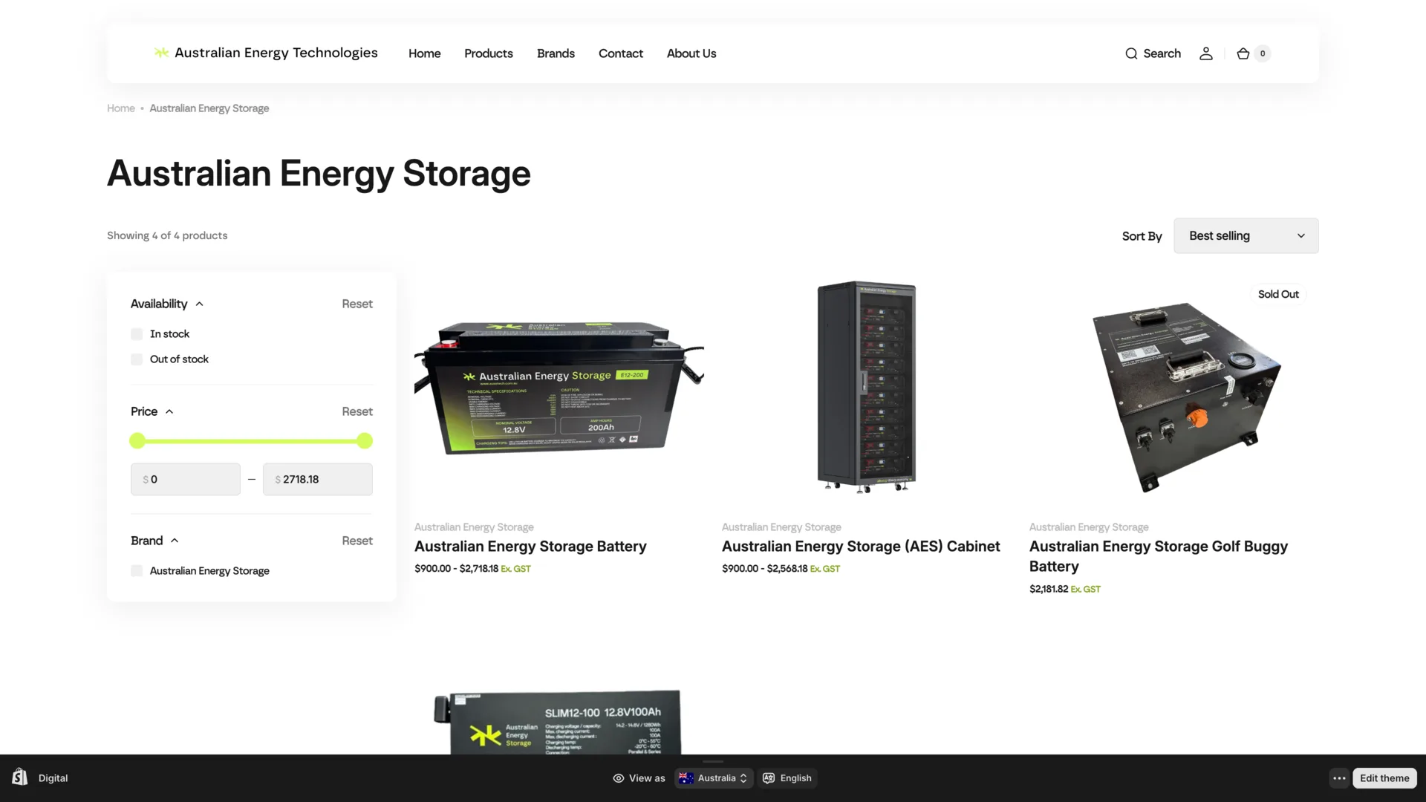Open Australian Energy Storage (AES) Cabinet link

(861, 547)
